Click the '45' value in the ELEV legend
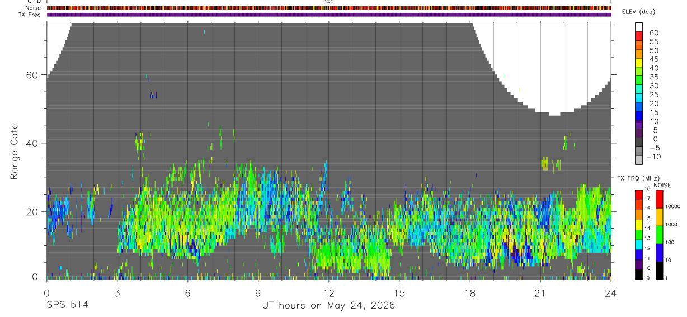 click(654, 59)
